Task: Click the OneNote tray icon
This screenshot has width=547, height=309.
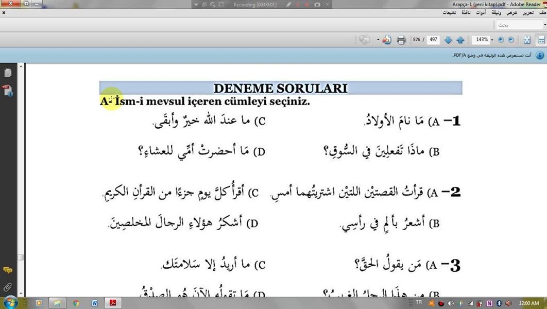Action: pos(489,303)
